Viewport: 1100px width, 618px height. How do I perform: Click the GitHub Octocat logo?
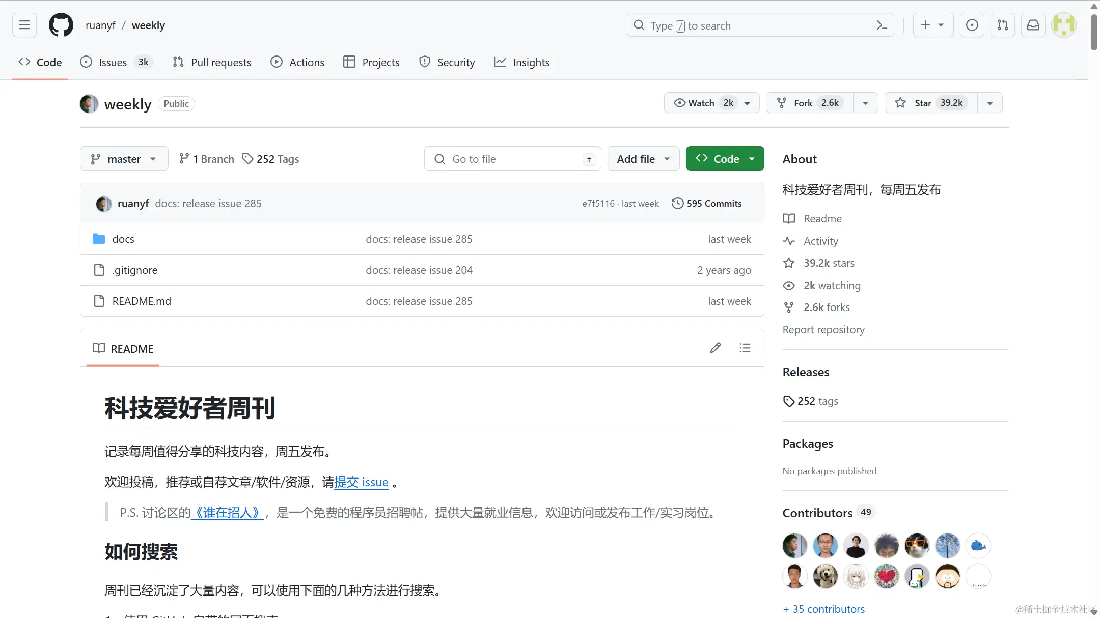61,25
